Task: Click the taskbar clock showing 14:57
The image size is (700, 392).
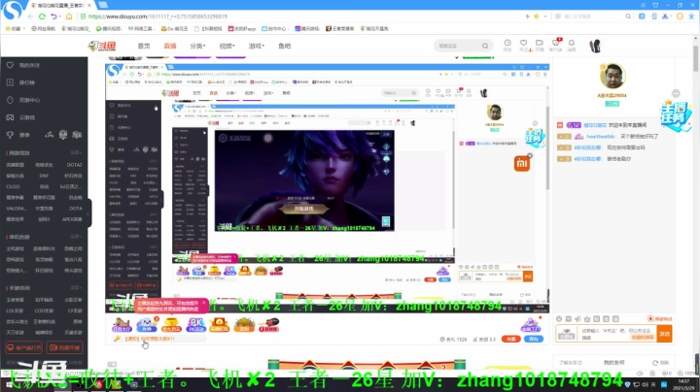Action: [x=683, y=384]
